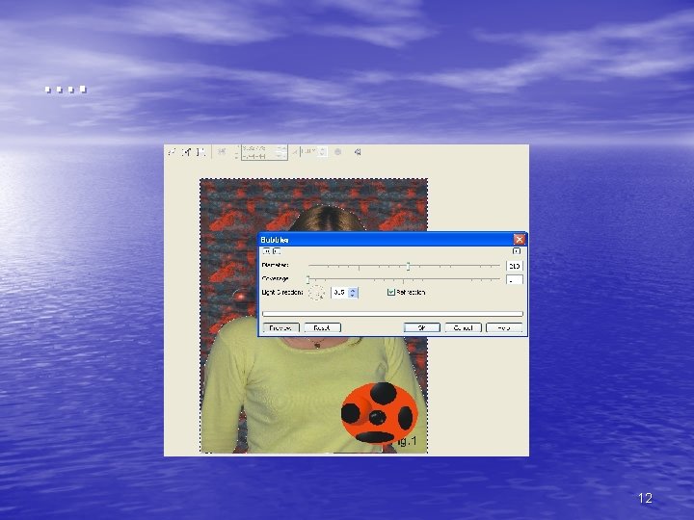
Task: Click the second preview-mode icon in Bubbles dialog
Action: 277,251
